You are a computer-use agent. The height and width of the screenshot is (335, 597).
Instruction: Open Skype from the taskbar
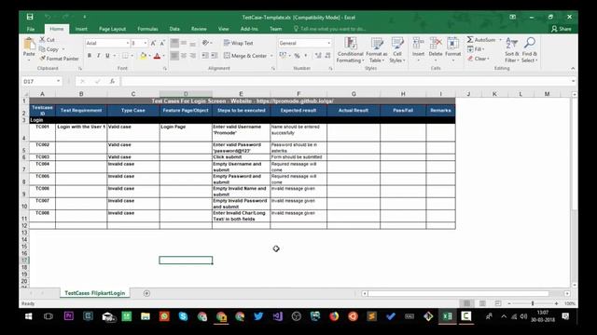click(x=183, y=316)
